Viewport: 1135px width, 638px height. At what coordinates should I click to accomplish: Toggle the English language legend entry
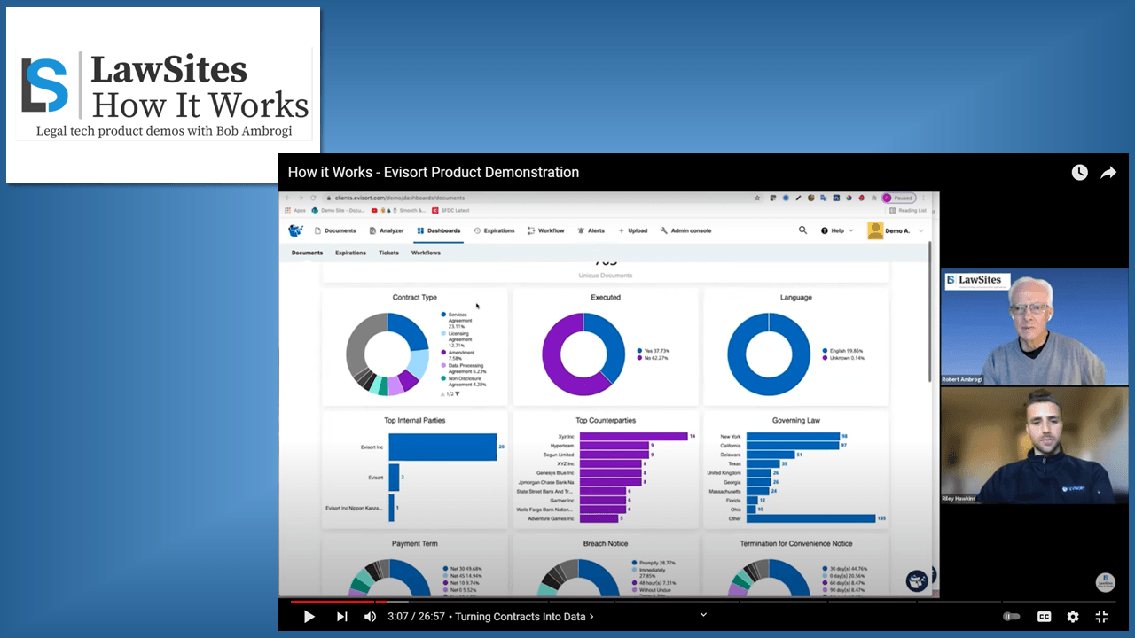(843, 350)
